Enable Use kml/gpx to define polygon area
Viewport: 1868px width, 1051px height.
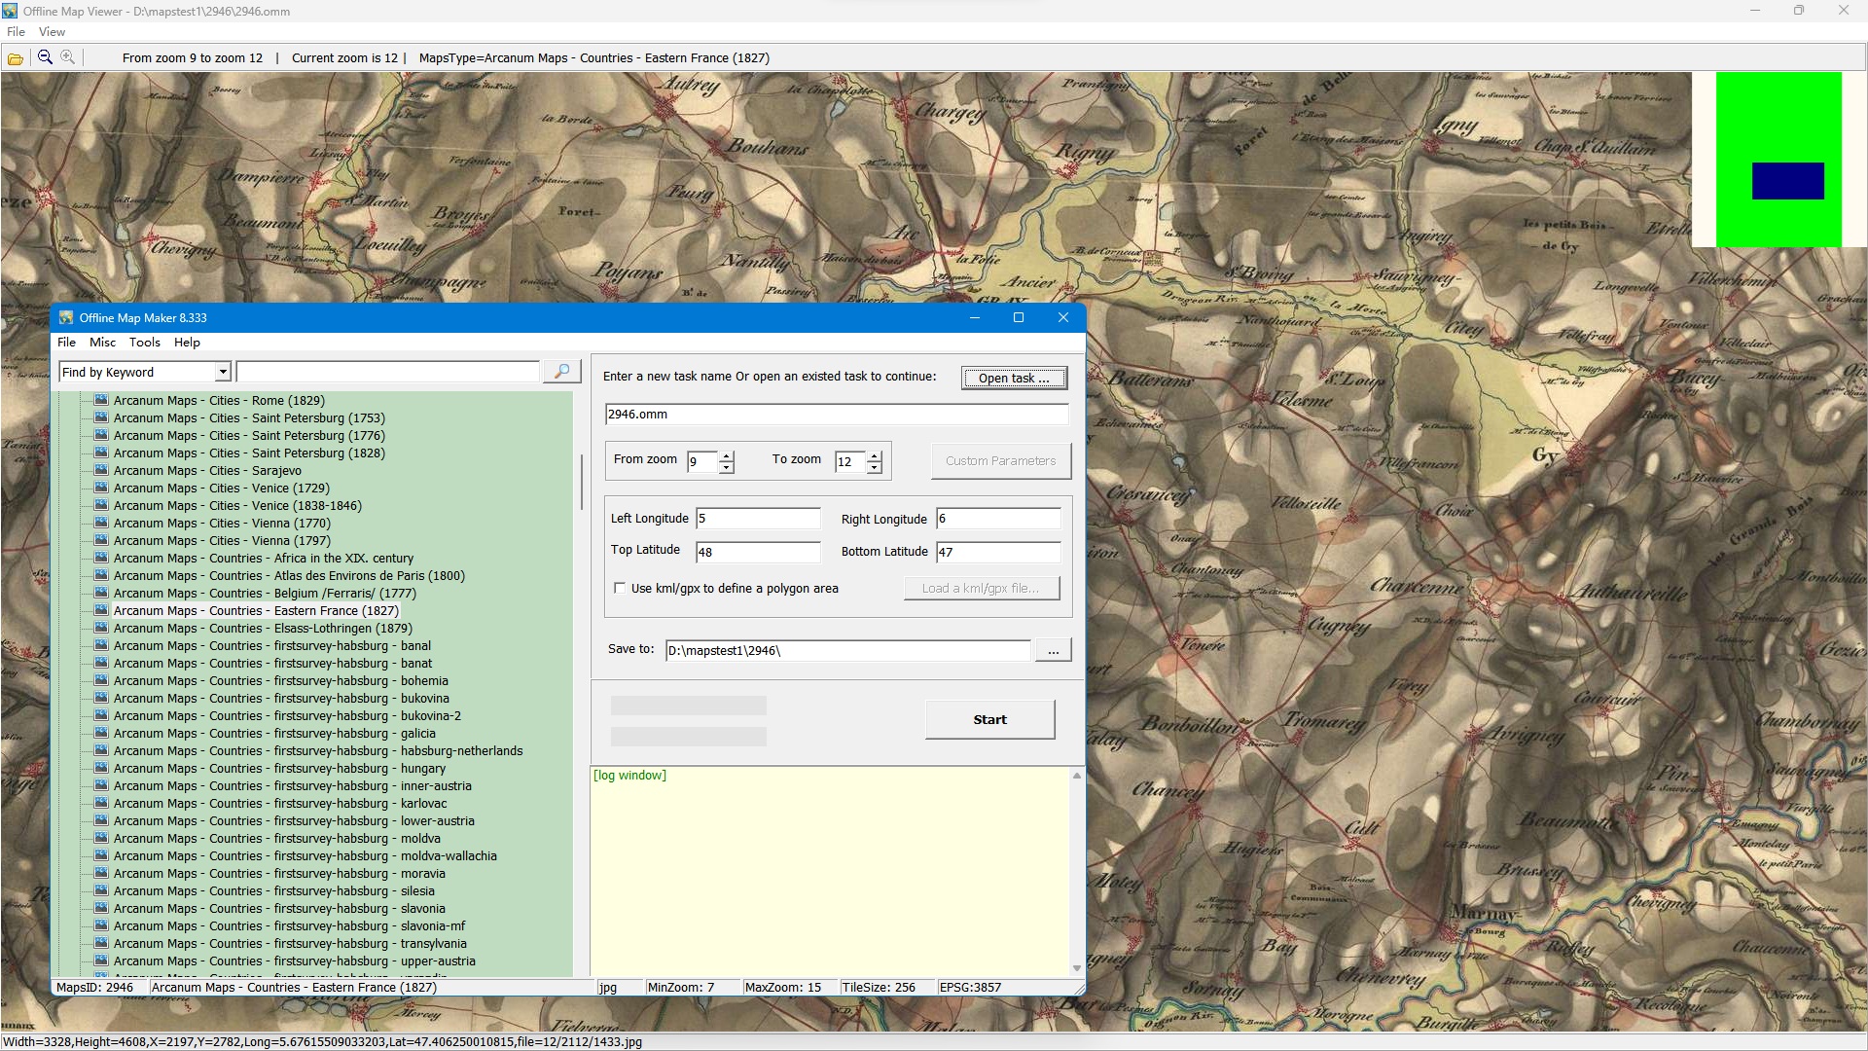(x=620, y=588)
